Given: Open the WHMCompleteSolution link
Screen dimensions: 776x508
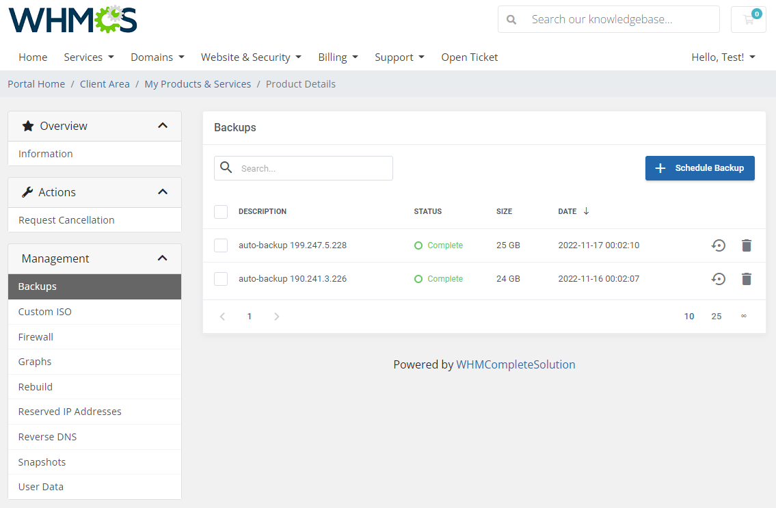Looking at the screenshot, I should tap(516, 364).
